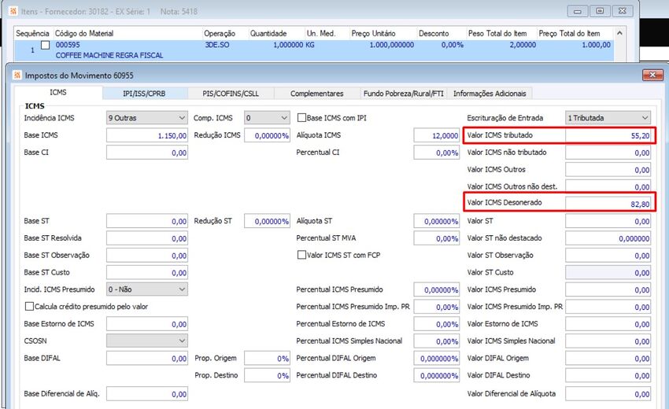Check Calcula crédito presumido pelo valor
The width and height of the screenshot is (669, 409).
(29, 306)
